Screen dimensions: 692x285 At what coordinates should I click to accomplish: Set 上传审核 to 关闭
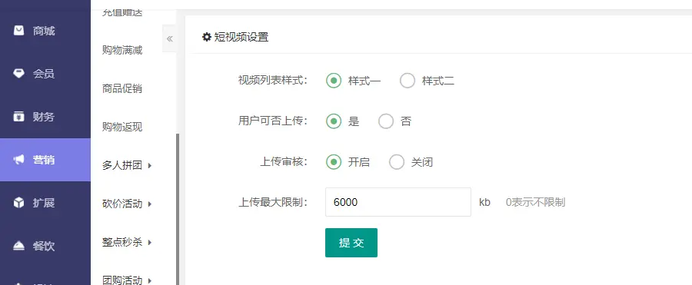coord(397,162)
